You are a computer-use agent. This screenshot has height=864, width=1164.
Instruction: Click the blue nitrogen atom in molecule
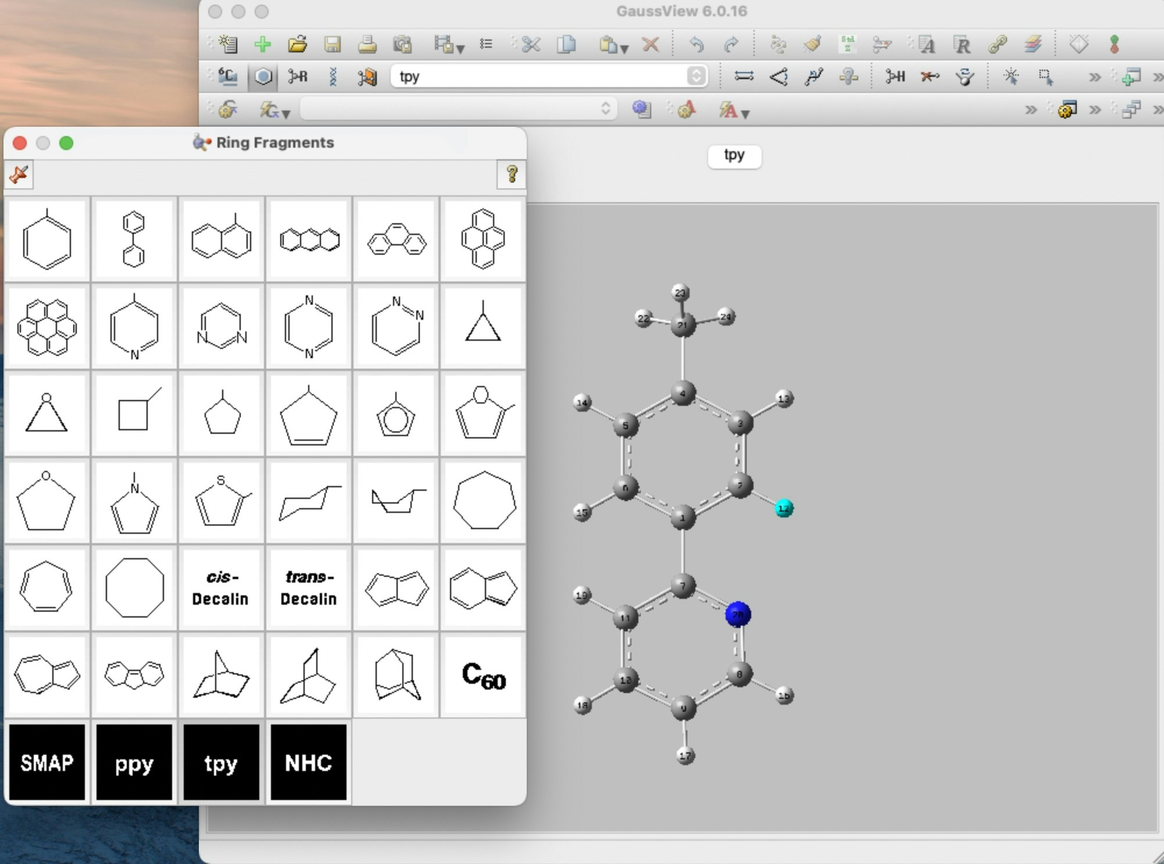point(737,614)
